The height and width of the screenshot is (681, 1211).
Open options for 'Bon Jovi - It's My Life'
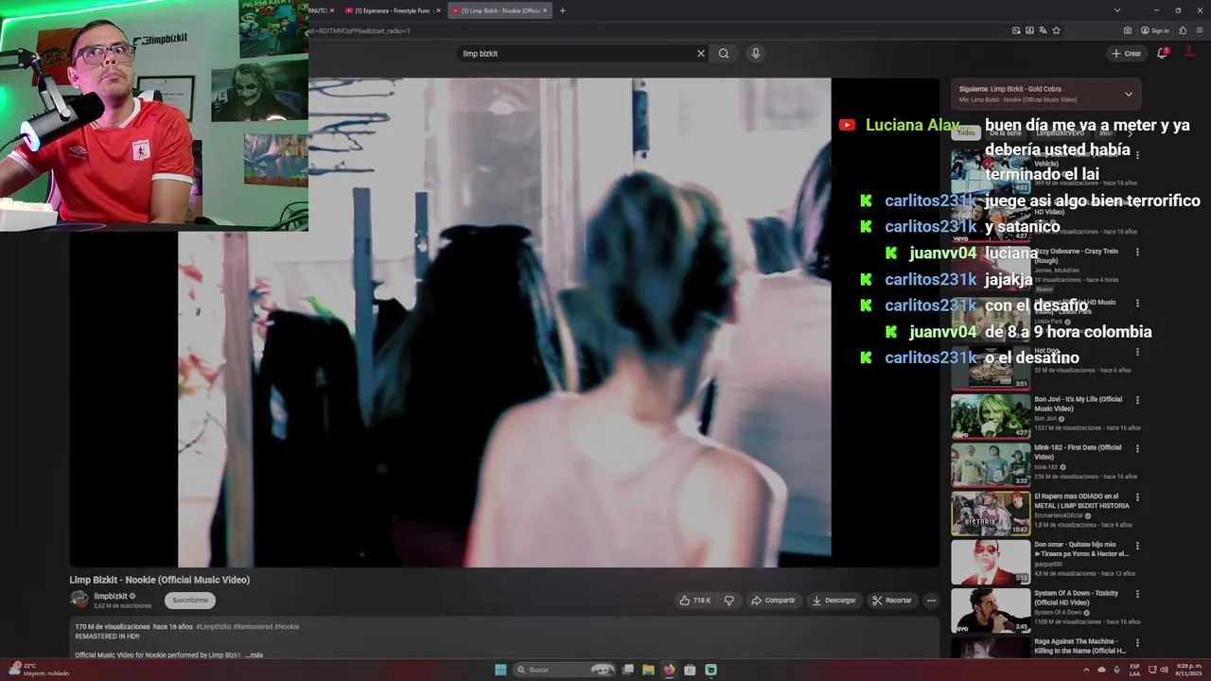1137,400
